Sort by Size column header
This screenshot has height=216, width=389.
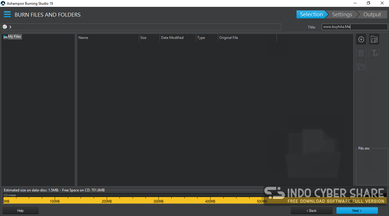click(x=149, y=38)
